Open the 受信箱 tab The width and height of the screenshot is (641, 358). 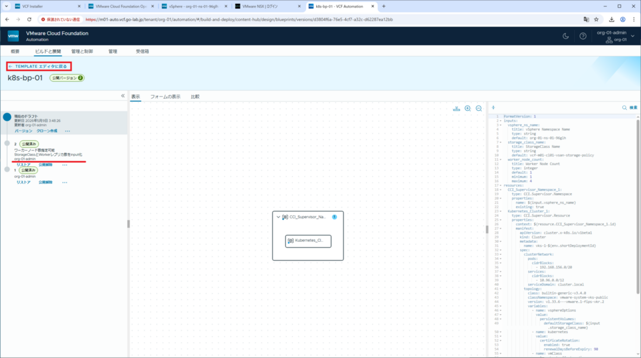142,51
